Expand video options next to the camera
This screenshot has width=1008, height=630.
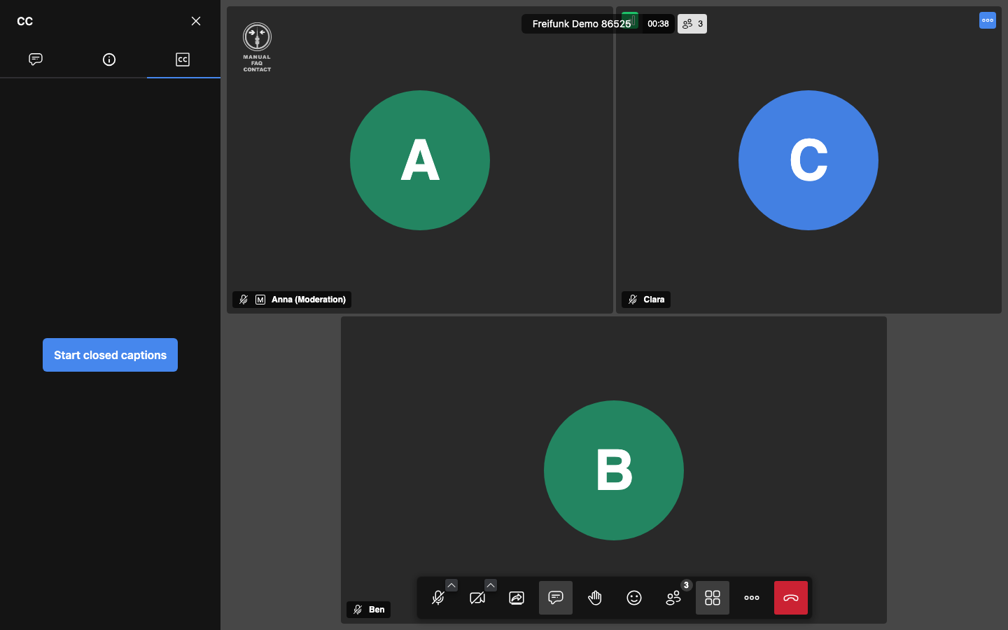(491, 585)
